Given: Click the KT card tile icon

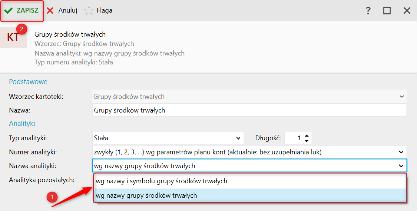Looking at the screenshot, I should [13, 37].
